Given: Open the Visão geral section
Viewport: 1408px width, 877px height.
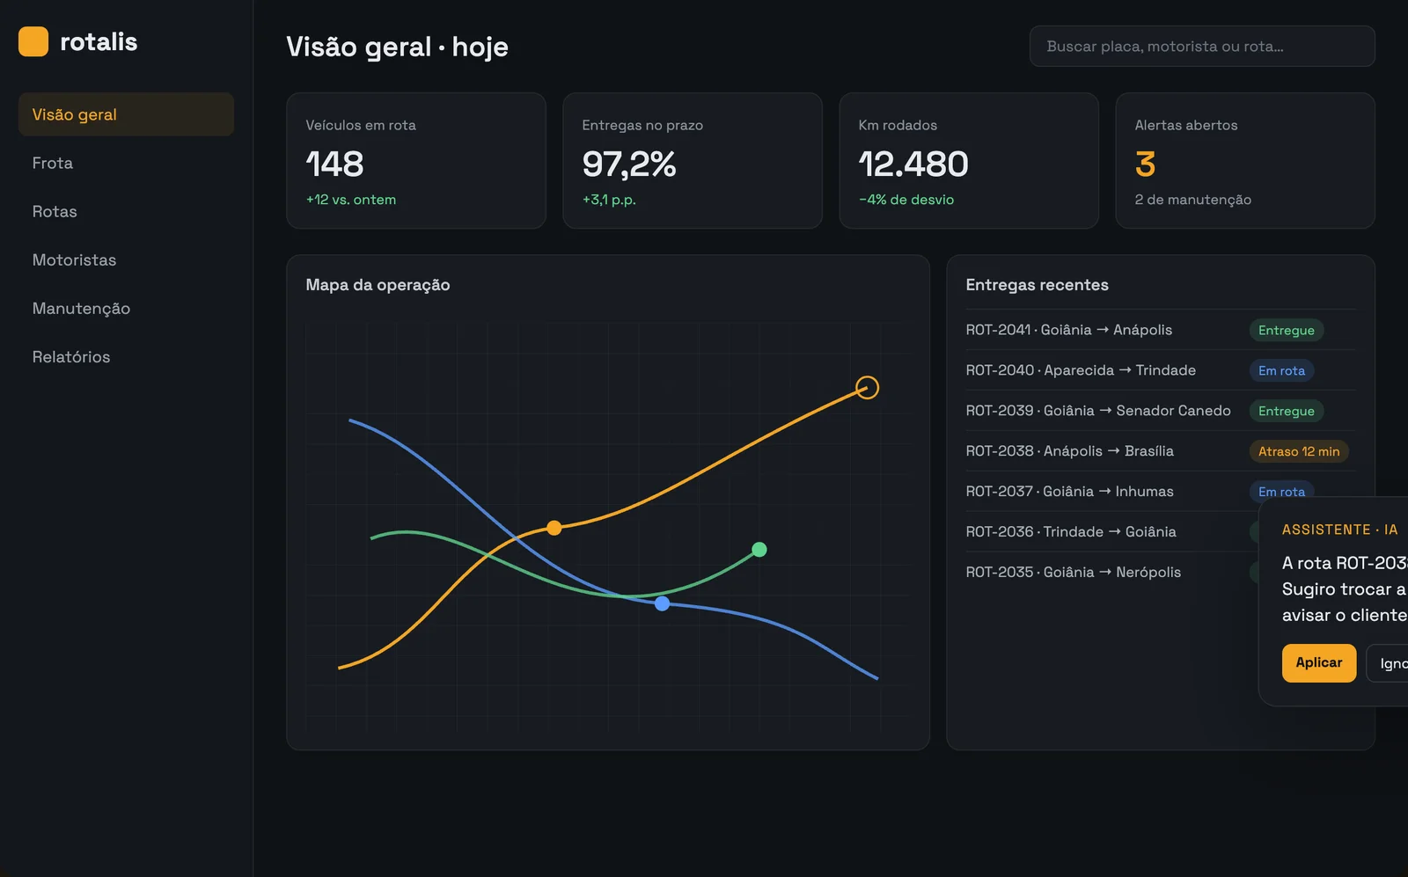Looking at the screenshot, I should pyautogui.click(x=126, y=114).
